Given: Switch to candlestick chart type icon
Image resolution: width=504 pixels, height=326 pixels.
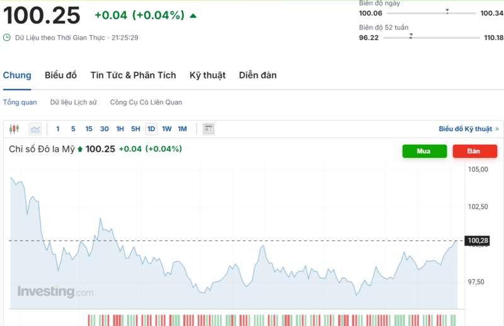Looking at the screenshot, I should click(14, 129).
